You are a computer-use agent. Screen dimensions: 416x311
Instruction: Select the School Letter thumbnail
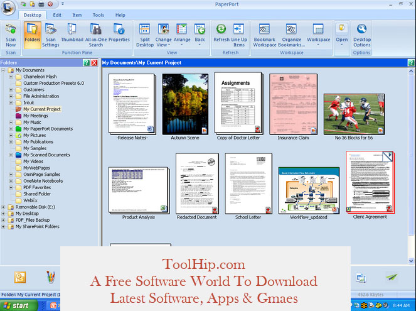248,183
